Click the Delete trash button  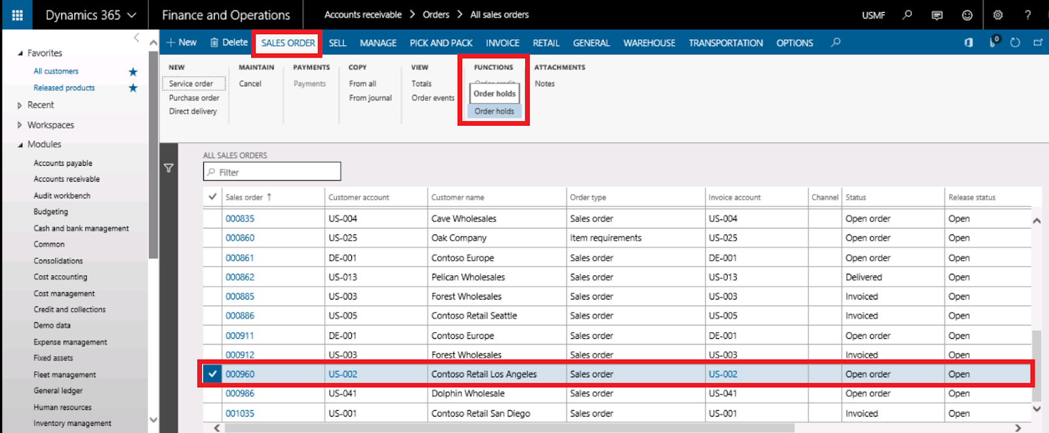pos(229,43)
